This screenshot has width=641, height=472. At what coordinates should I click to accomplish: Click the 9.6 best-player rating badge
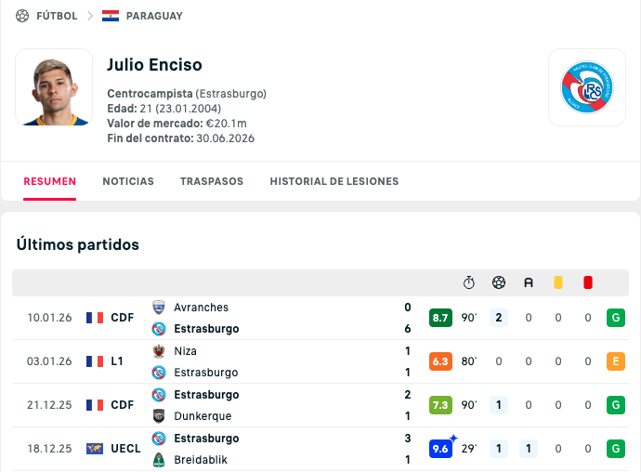440,450
